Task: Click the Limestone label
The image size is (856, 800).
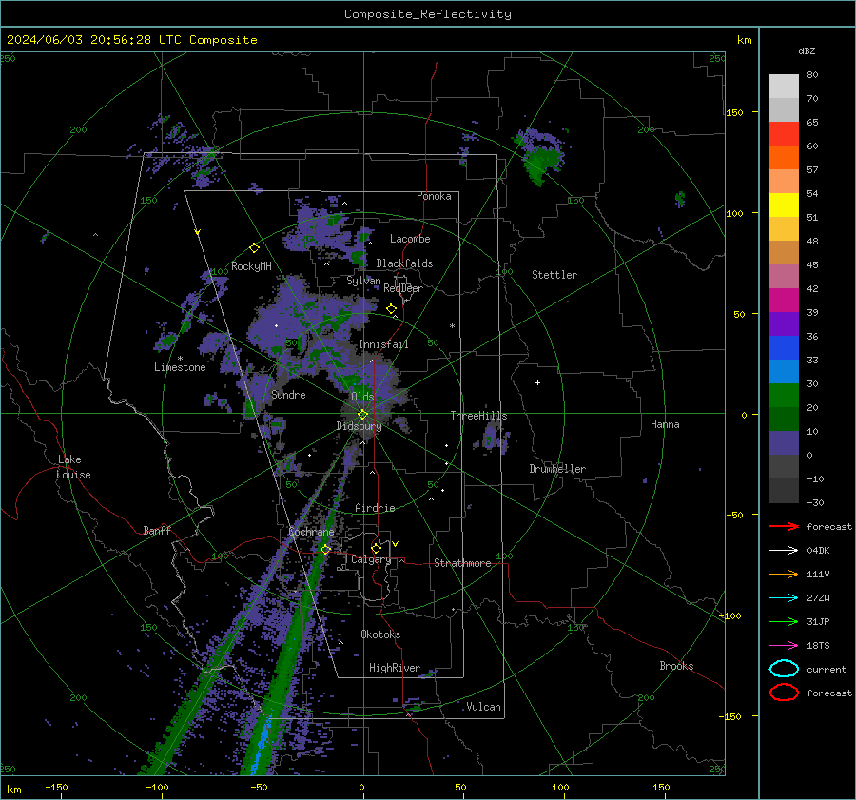Action: pyautogui.click(x=180, y=367)
